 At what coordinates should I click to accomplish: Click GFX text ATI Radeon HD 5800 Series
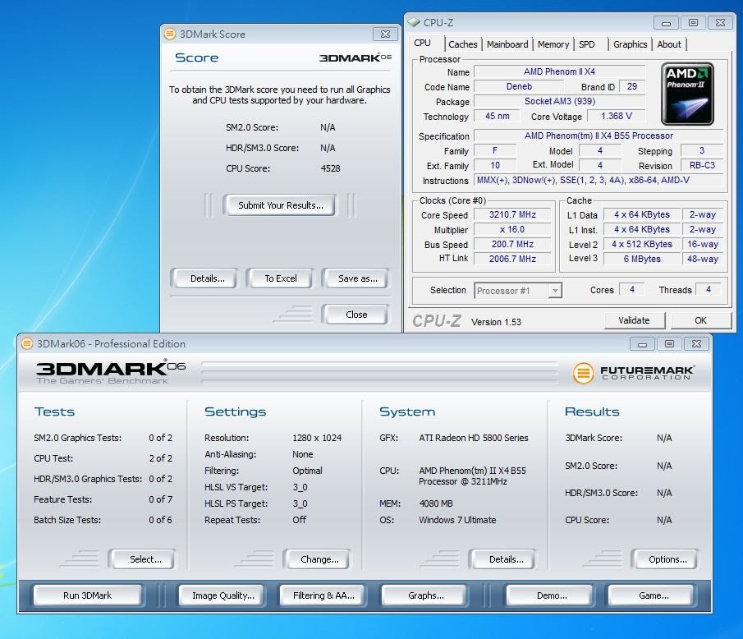[474, 438]
